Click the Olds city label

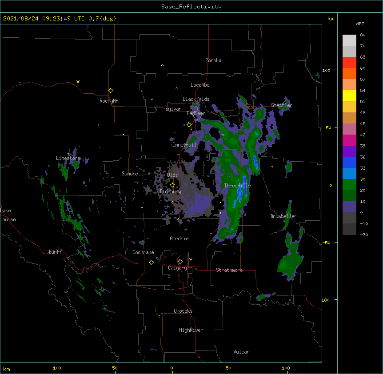(172, 175)
